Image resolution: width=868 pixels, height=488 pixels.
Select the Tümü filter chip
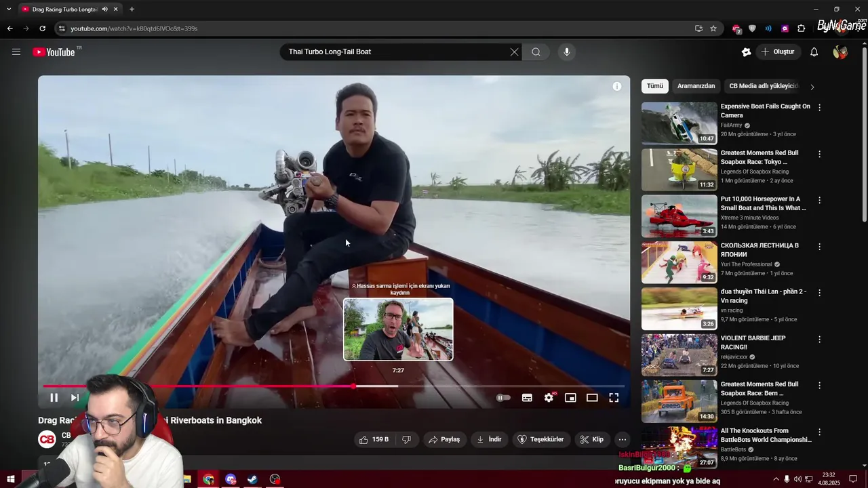[x=655, y=86]
